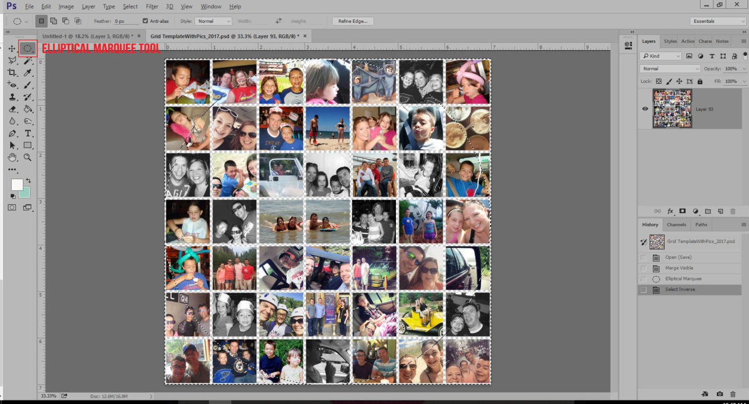Viewport: 749px width, 404px height.
Task: Hide Layer 93 using eye icon
Action: [645, 109]
